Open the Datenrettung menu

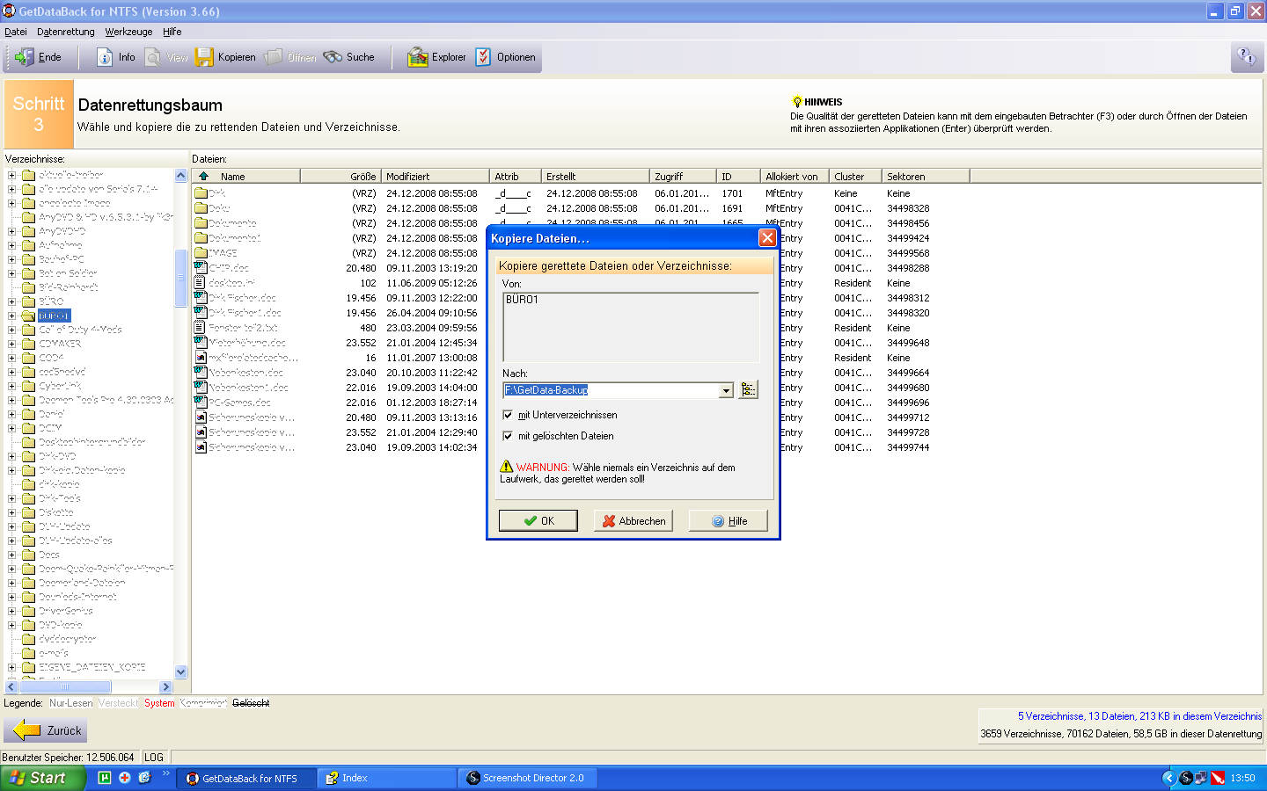66,32
